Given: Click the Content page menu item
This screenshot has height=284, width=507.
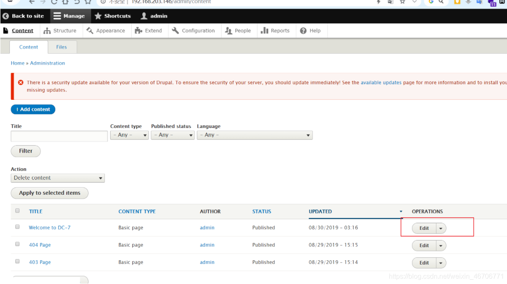Looking at the screenshot, I should click(19, 31).
